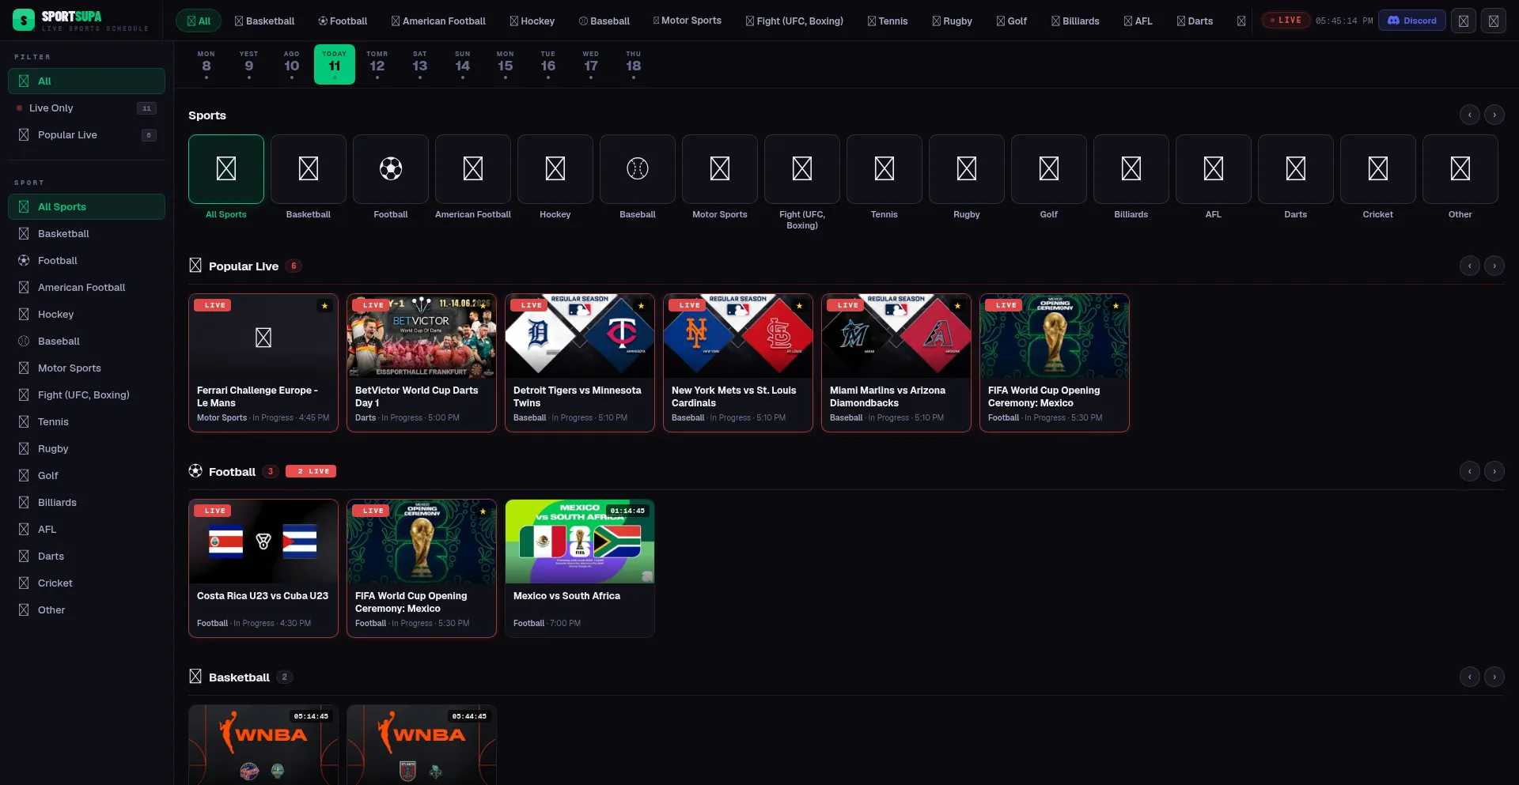Select the TODAY 11 date tab
This screenshot has height=785, width=1519.
pyautogui.click(x=335, y=64)
